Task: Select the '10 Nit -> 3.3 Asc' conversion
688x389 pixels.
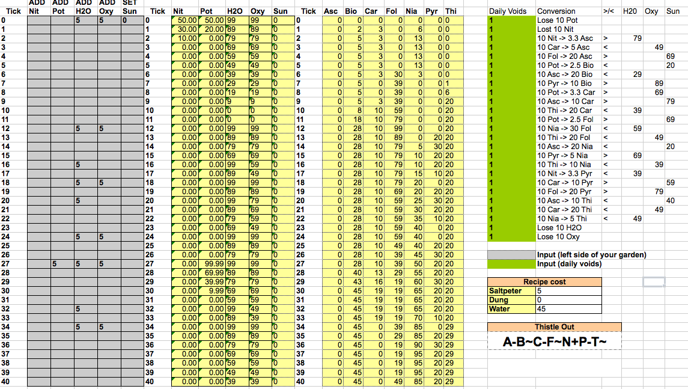Action: pyautogui.click(x=568, y=38)
